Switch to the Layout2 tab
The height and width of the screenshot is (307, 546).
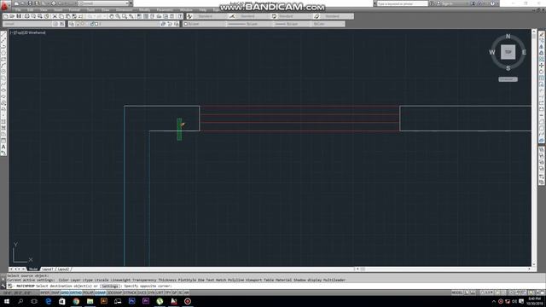pos(63,269)
